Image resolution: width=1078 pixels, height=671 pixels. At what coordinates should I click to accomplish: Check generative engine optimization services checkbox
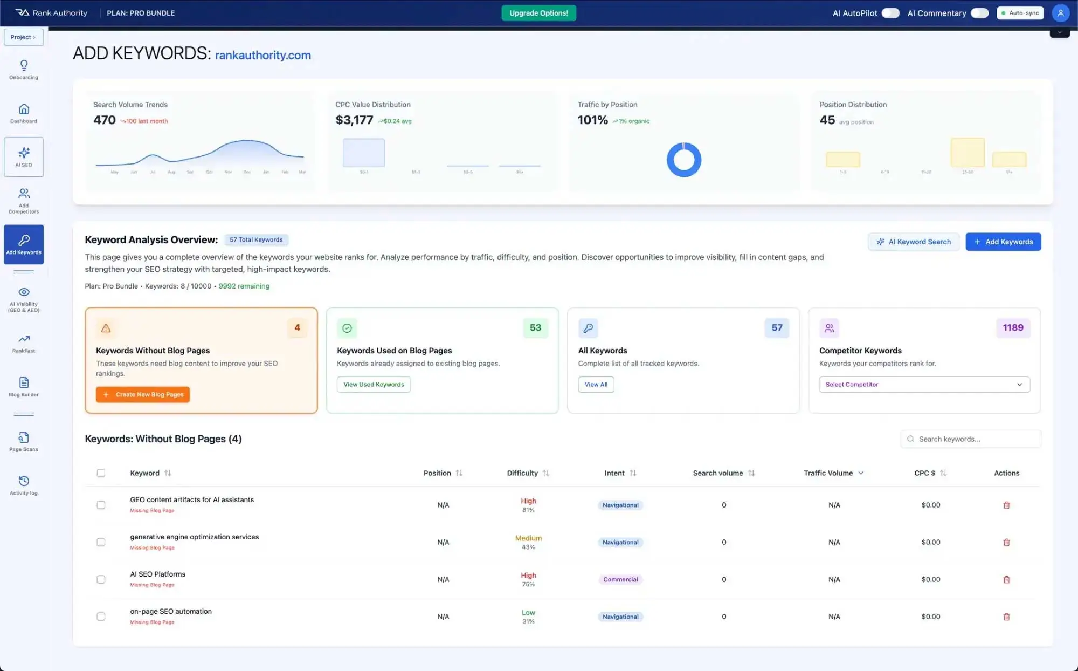pos(101,542)
